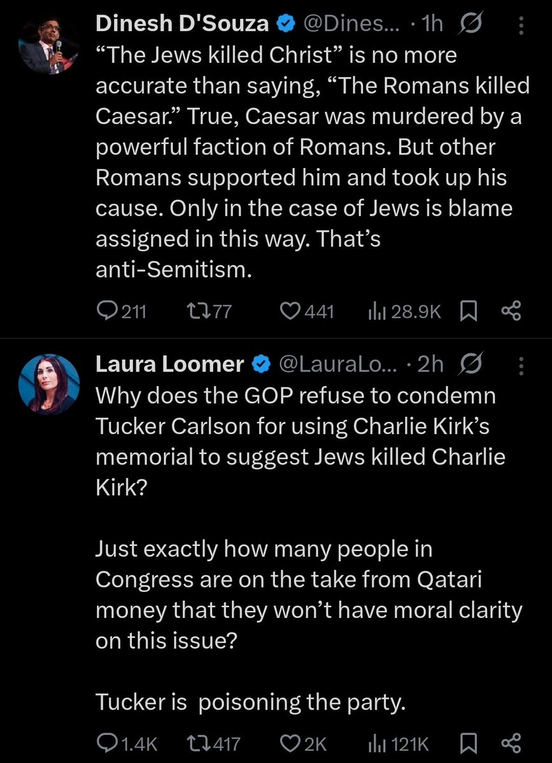Like Dinesh D'Souza's tweet
The height and width of the screenshot is (763, 552).
(290, 311)
